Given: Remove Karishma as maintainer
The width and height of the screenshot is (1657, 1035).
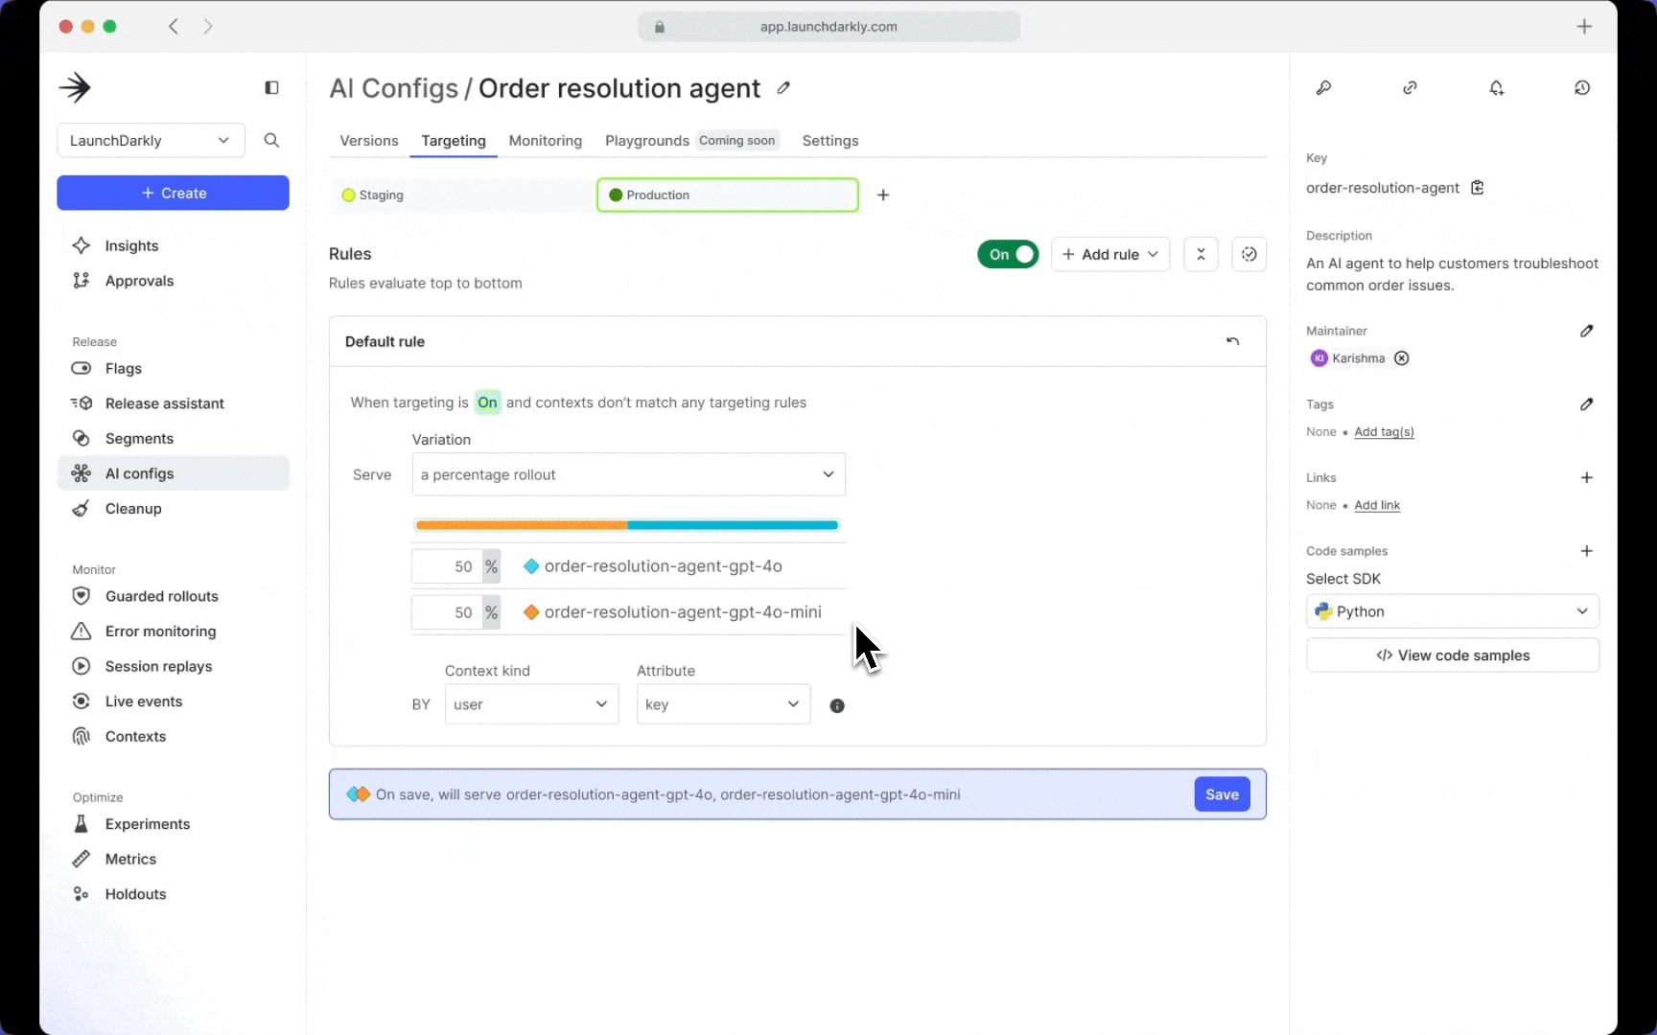Looking at the screenshot, I should click(x=1402, y=358).
